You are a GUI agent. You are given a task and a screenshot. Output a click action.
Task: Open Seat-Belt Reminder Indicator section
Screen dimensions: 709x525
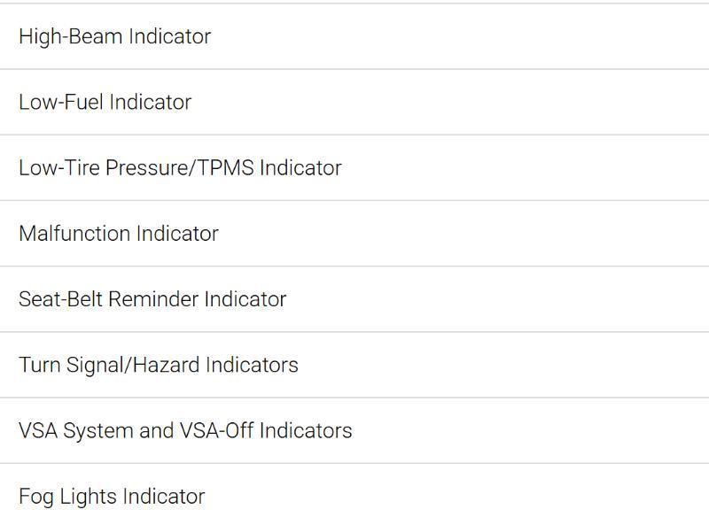pos(152,298)
